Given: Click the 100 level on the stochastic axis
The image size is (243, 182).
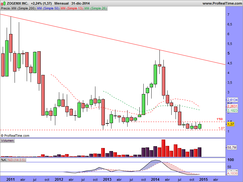Looking at the screenshot, I should pyautogui.click(x=231, y=160).
